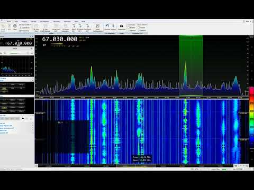Open the RF Gain dropdown
The height and width of the screenshot is (190, 254).
[x=36, y=28]
